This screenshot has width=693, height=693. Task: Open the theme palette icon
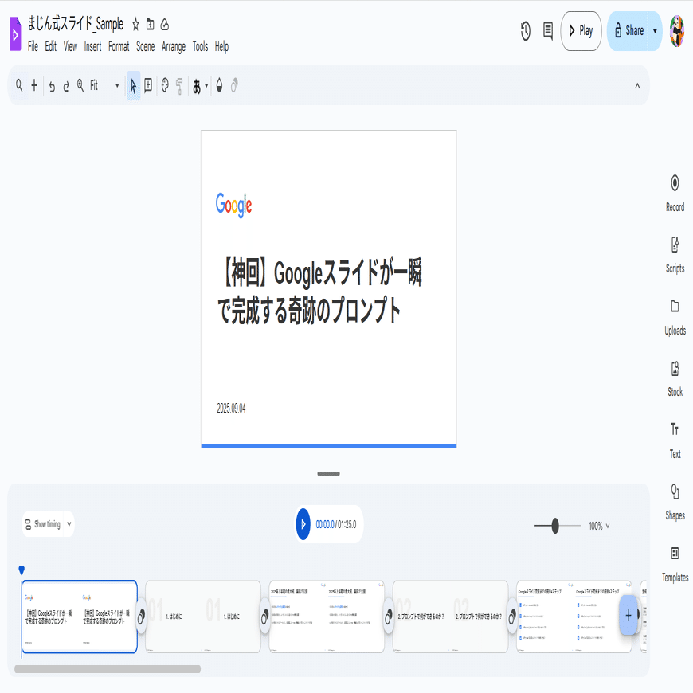[x=165, y=85]
